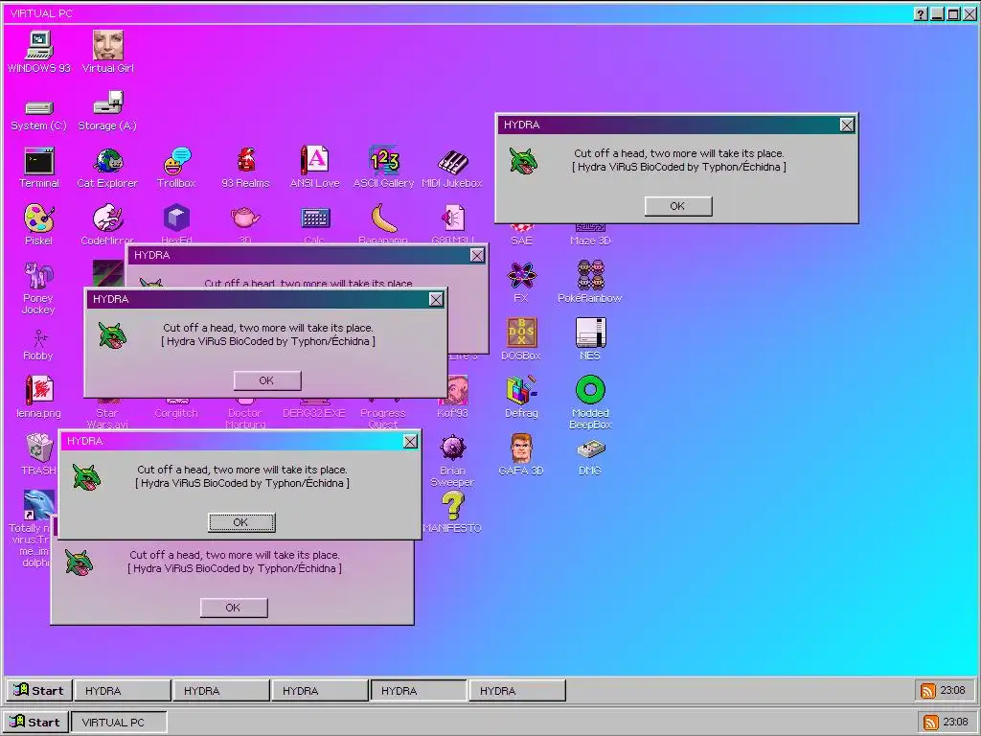Open the PokéRainbow icon
This screenshot has width=981, height=736.
pyautogui.click(x=590, y=275)
